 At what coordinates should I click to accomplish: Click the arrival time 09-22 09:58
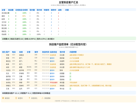(46, 64)
